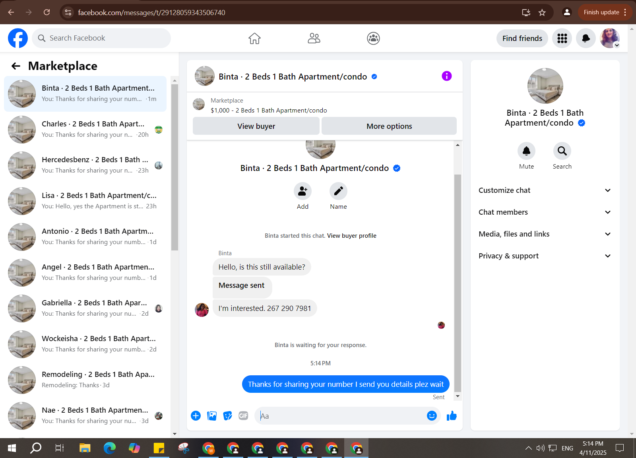Open conversation information purple icon
The image size is (636, 458).
coord(447,76)
